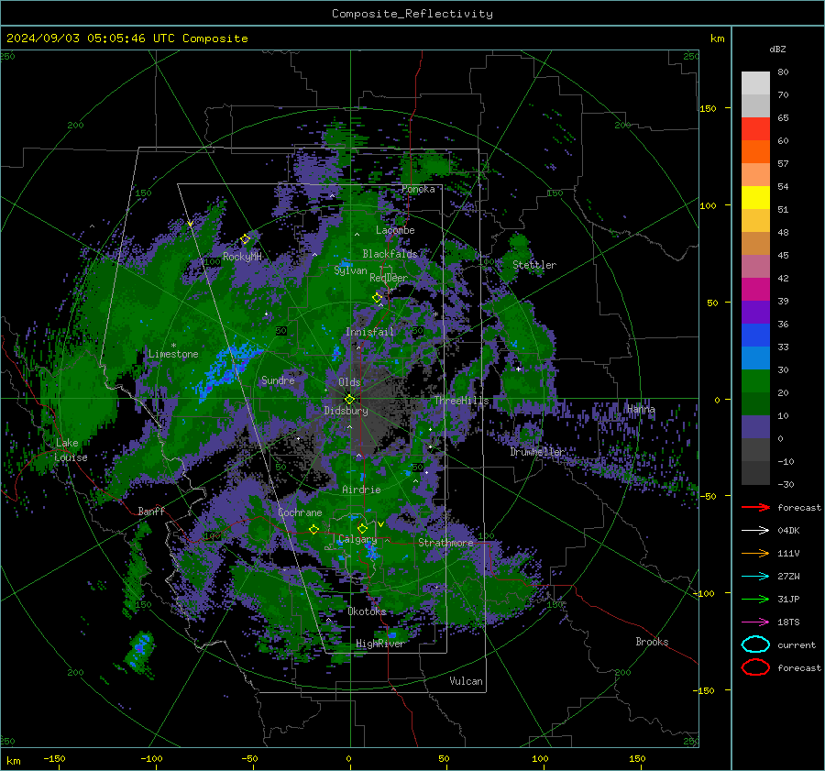The height and width of the screenshot is (771, 825).
Task: Click the Didsbury label on map
Action: 346,411
